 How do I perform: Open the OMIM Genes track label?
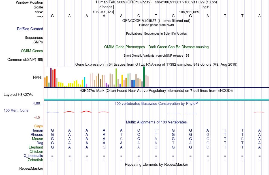coord(32,51)
